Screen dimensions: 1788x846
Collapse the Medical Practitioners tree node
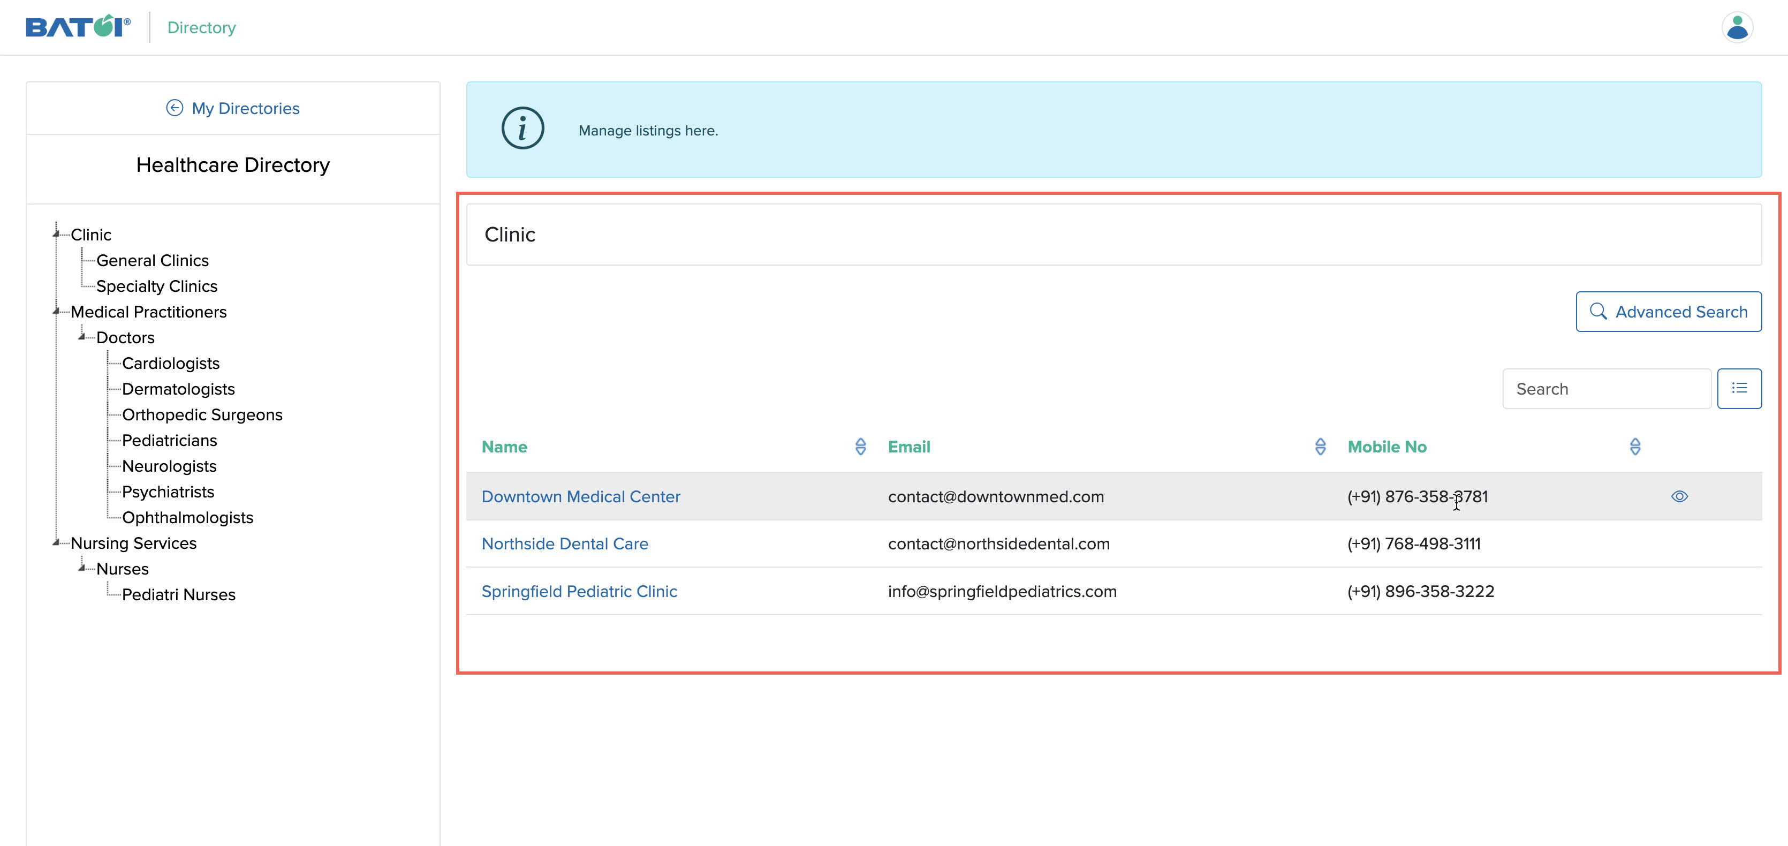57,311
